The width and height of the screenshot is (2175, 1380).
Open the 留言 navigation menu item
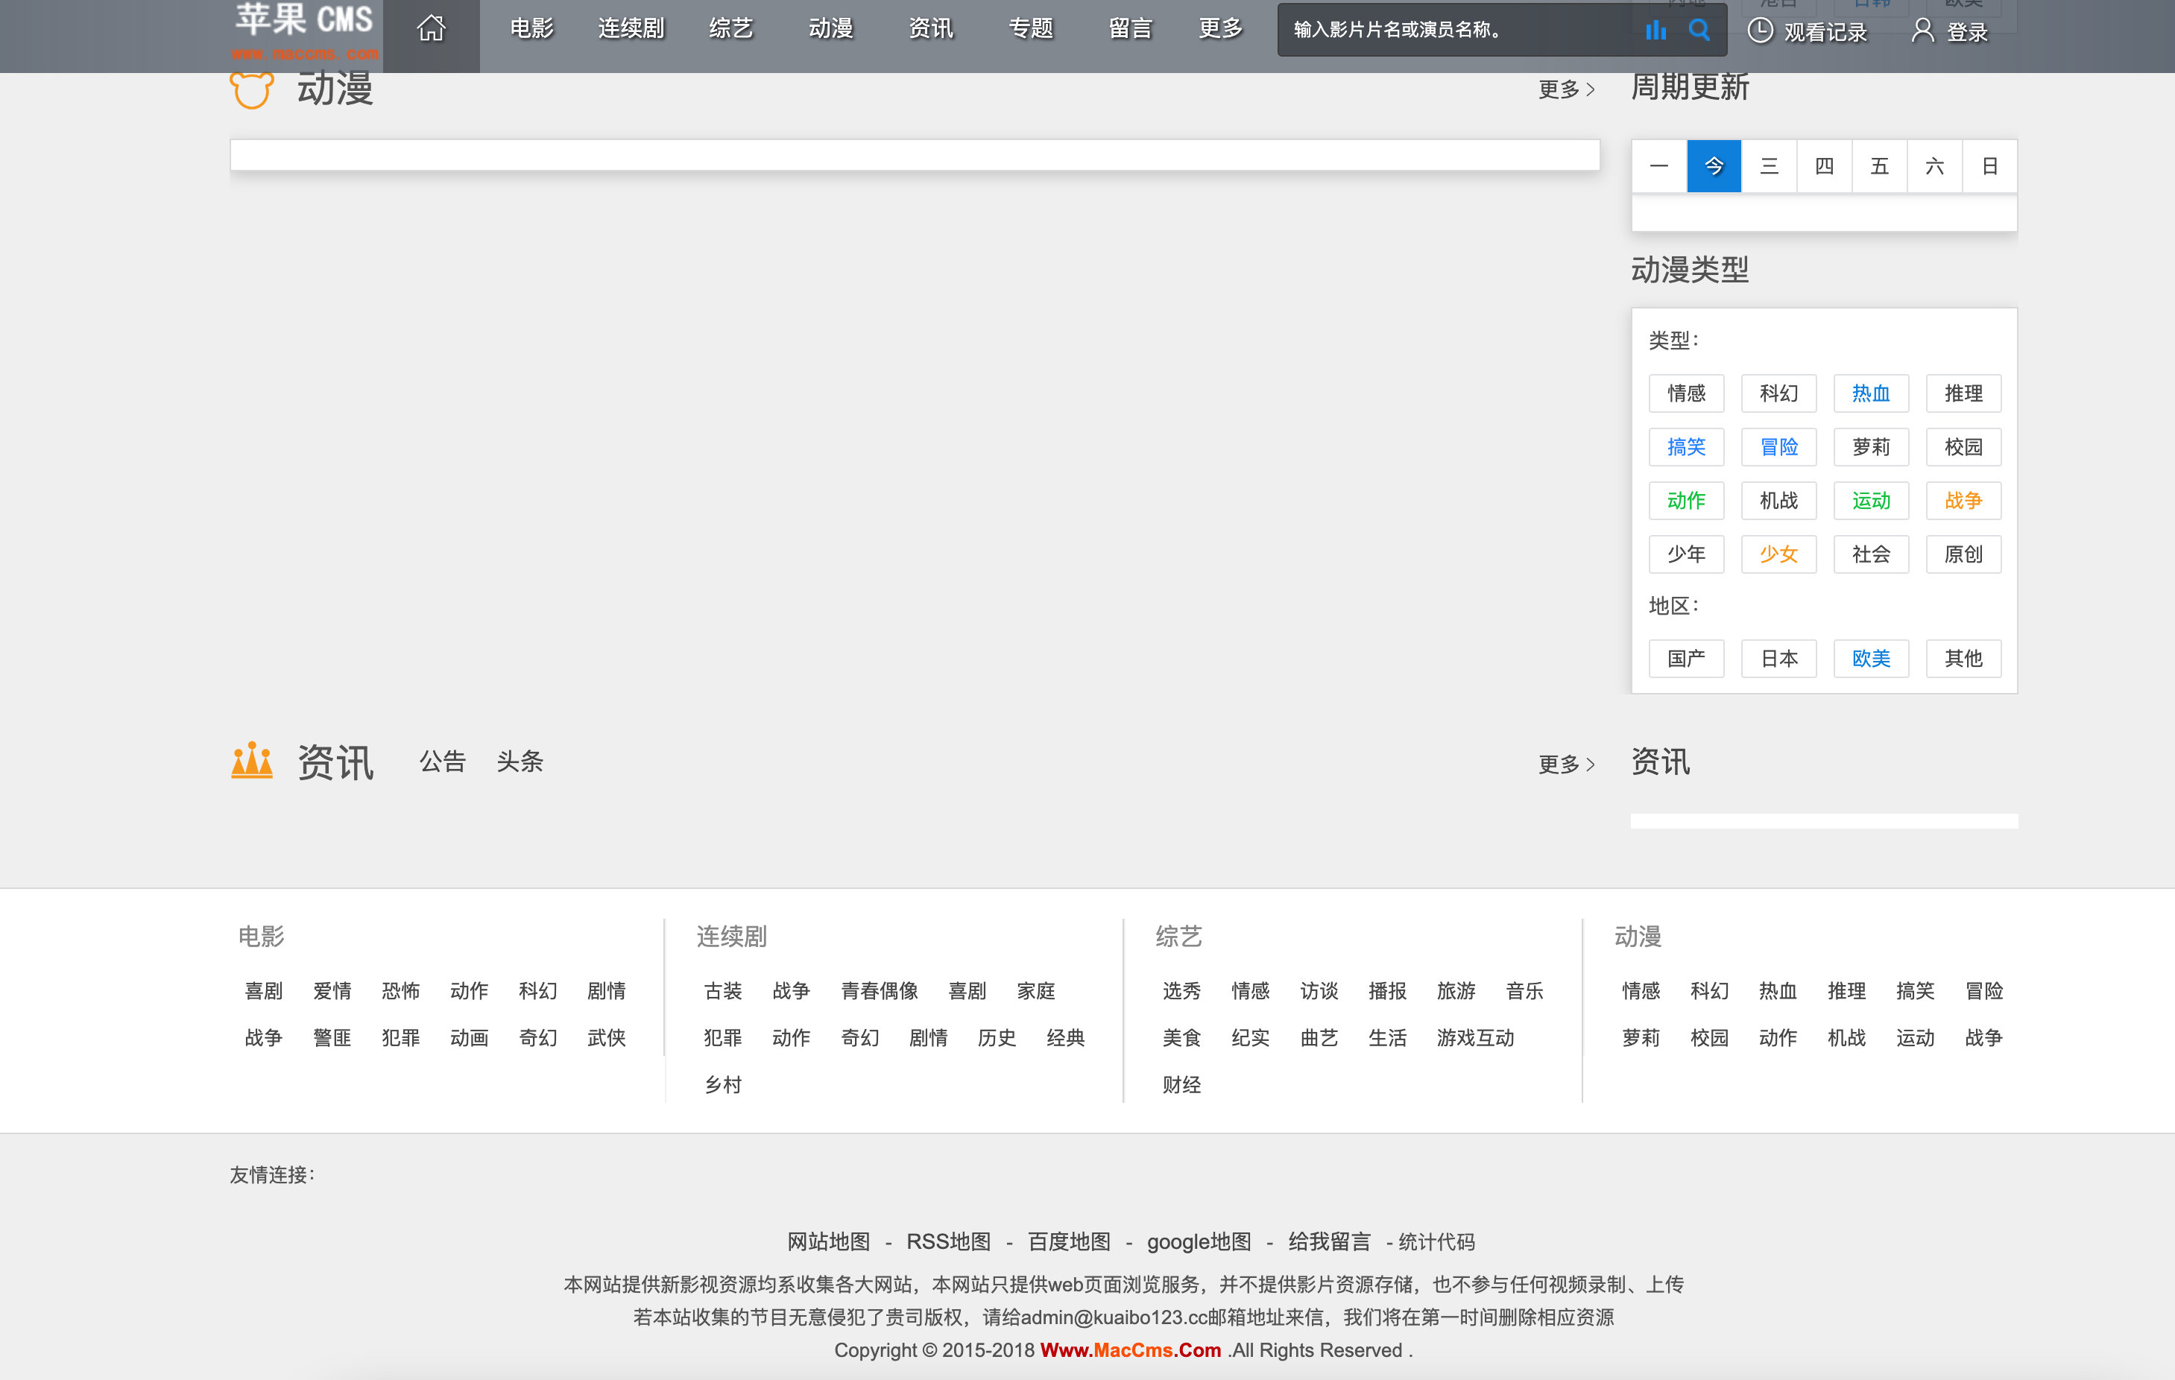[x=1130, y=29]
